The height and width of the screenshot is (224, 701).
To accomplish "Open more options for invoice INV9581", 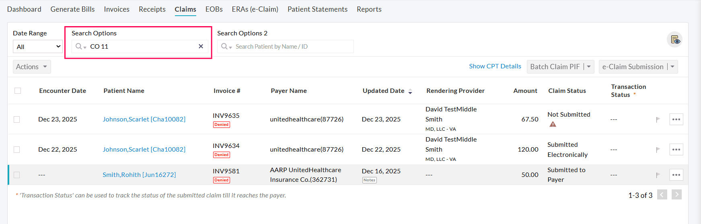I will coord(676,175).
